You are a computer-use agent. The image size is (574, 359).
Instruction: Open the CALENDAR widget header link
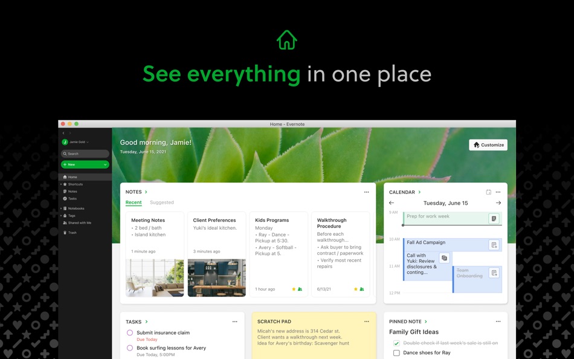(x=405, y=192)
